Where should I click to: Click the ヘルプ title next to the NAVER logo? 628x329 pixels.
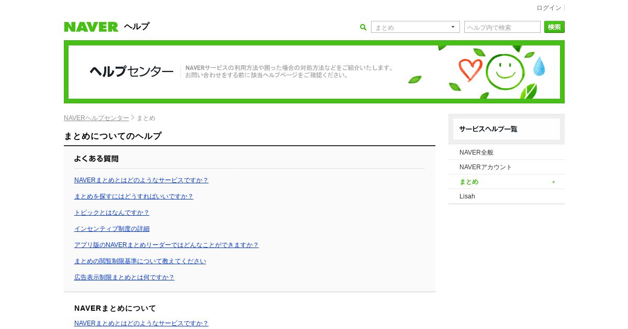[x=137, y=27]
